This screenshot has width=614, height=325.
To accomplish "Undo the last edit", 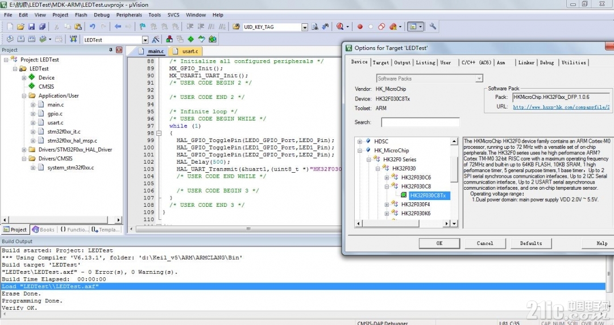I will (x=93, y=27).
